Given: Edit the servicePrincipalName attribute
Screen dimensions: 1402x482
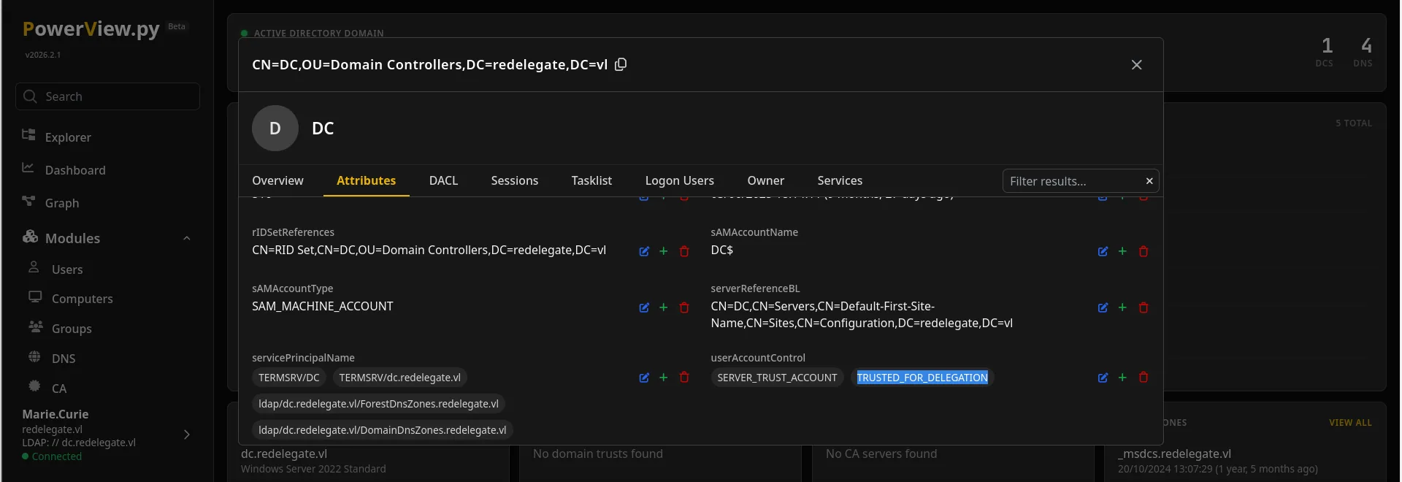Looking at the screenshot, I should pos(644,378).
